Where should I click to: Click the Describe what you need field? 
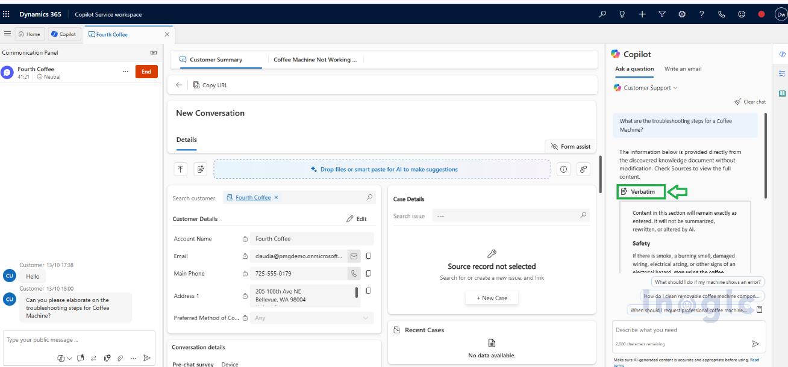(689, 330)
